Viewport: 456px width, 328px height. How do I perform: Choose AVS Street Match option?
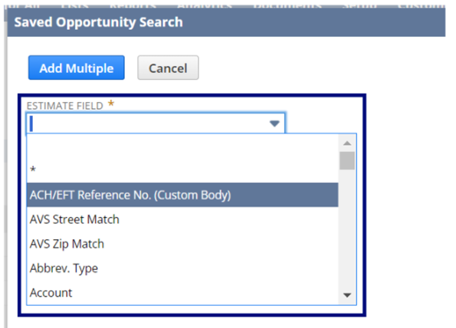tap(182, 219)
